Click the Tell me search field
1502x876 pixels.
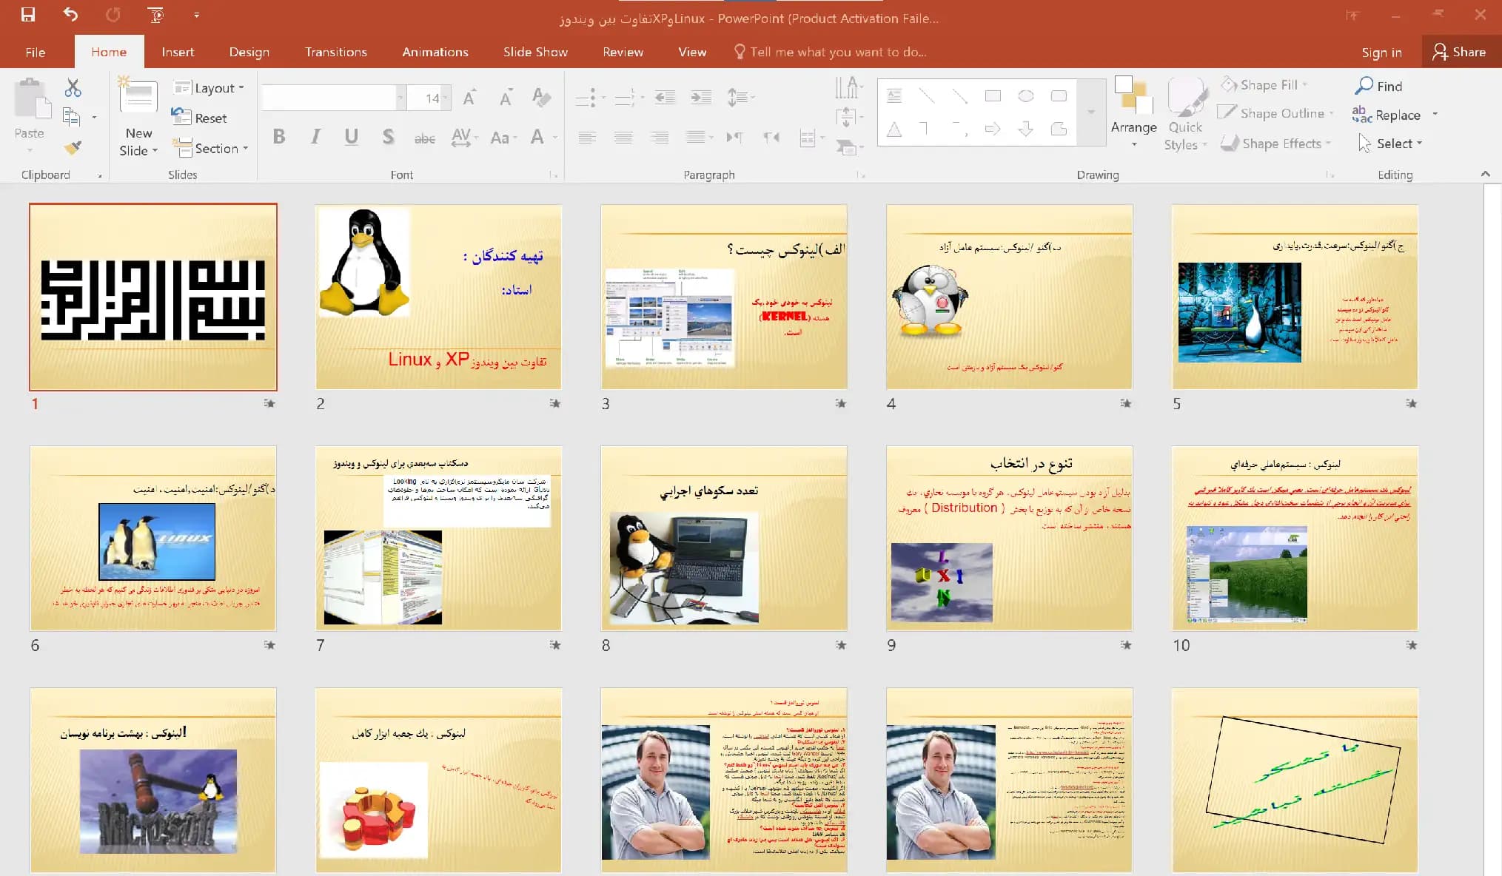[x=831, y=52]
